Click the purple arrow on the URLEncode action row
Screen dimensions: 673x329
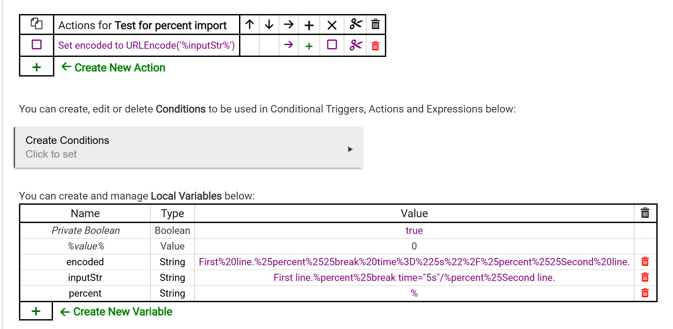pos(288,45)
